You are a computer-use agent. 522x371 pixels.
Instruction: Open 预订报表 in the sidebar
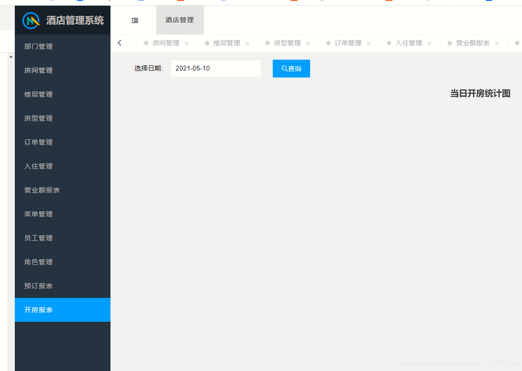click(x=63, y=286)
